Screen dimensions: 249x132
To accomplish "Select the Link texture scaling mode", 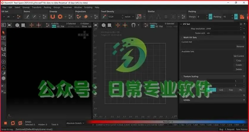I will 221,90.
